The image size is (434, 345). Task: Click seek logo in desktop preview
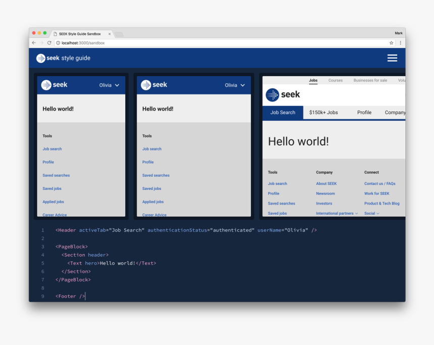click(283, 94)
